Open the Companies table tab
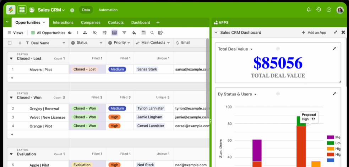 91,22
